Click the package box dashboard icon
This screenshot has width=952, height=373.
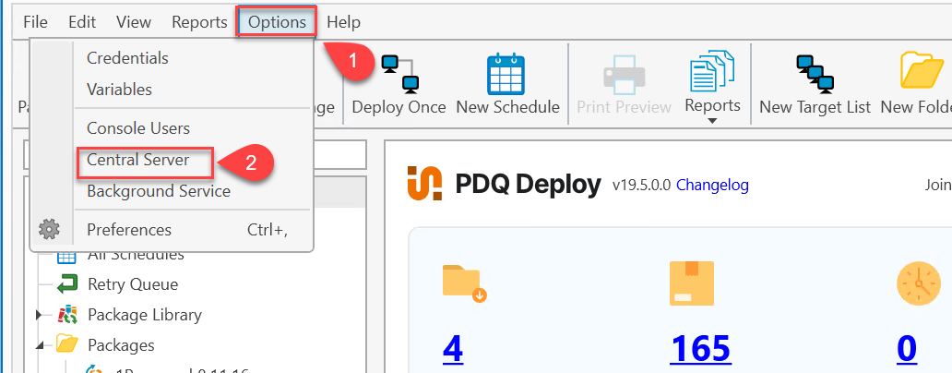pyautogui.click(x=692, y=283)
